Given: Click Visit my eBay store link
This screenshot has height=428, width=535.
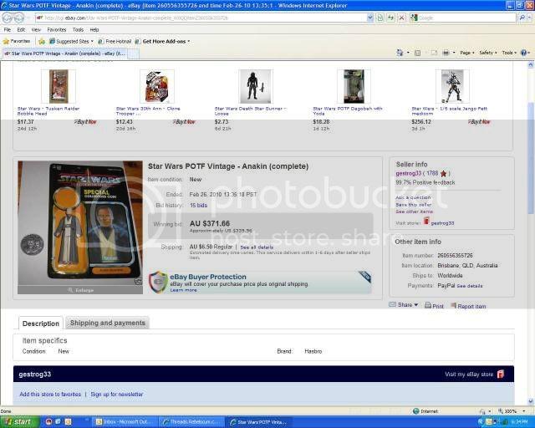Looking at the screenshot, I should [469, 374].
